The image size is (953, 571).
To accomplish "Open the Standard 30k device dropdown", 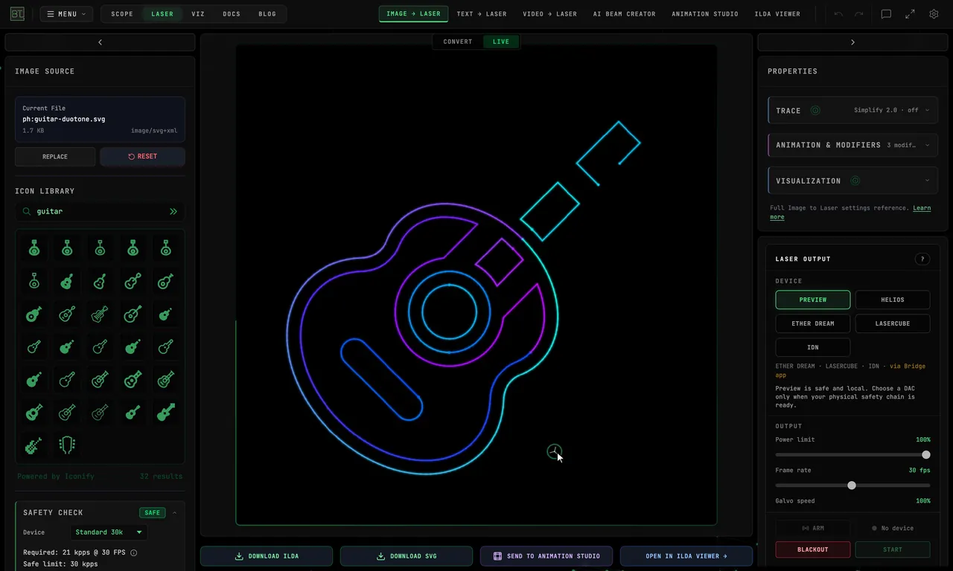I will [109, 532].
